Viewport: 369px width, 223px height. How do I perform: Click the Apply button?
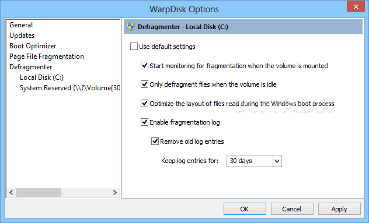339,209
